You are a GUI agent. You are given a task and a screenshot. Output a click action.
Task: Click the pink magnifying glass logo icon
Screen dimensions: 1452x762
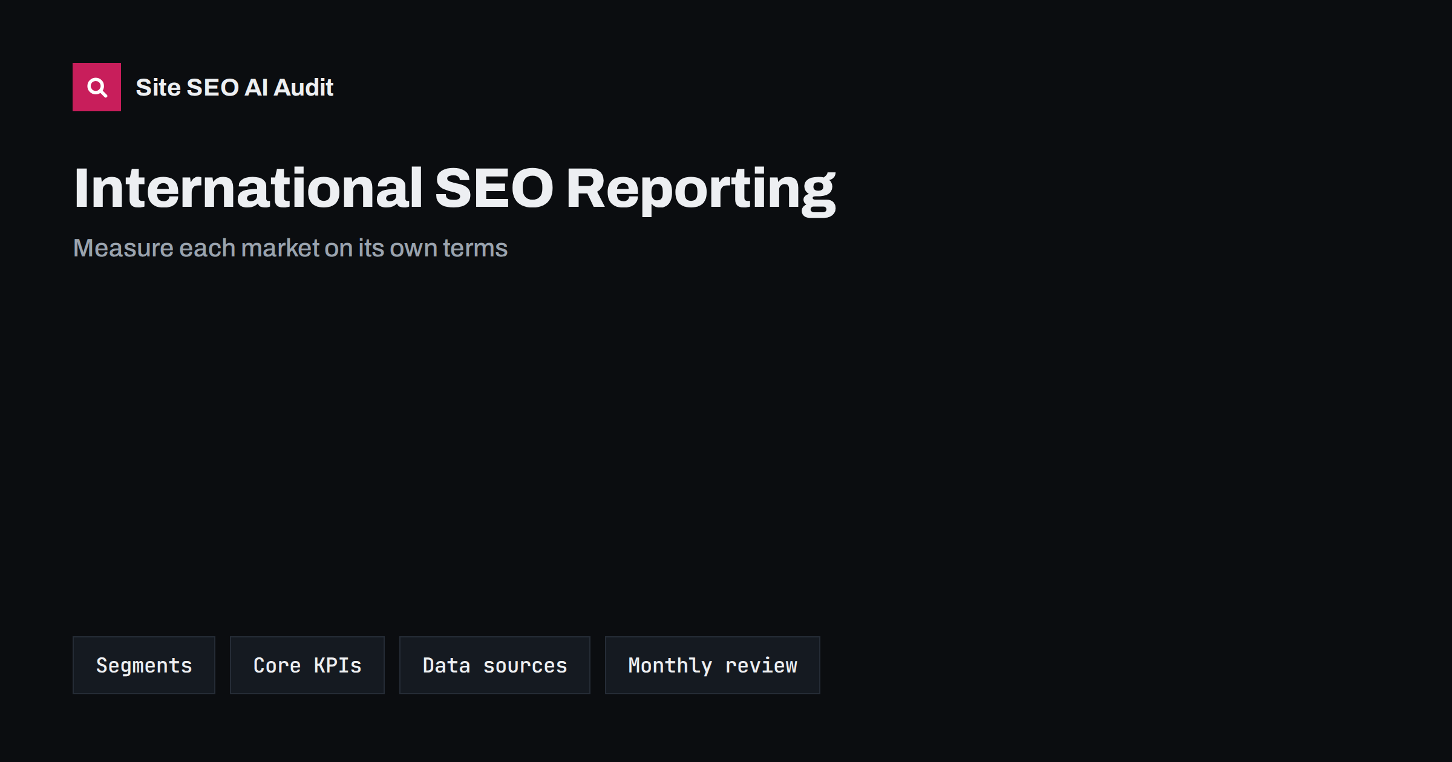97,87
